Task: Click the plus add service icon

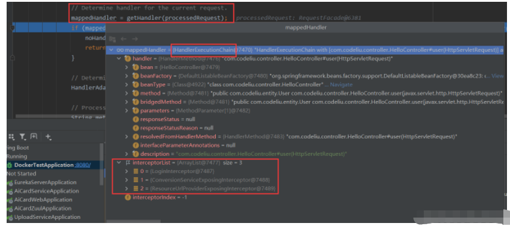Action: pyautogui.click(x=48, y=136)
